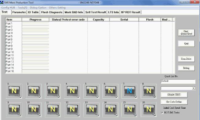Toggle the NOT SMI Tester checkbox
This screenshot has height=120, width=200.
pos(162,113)
